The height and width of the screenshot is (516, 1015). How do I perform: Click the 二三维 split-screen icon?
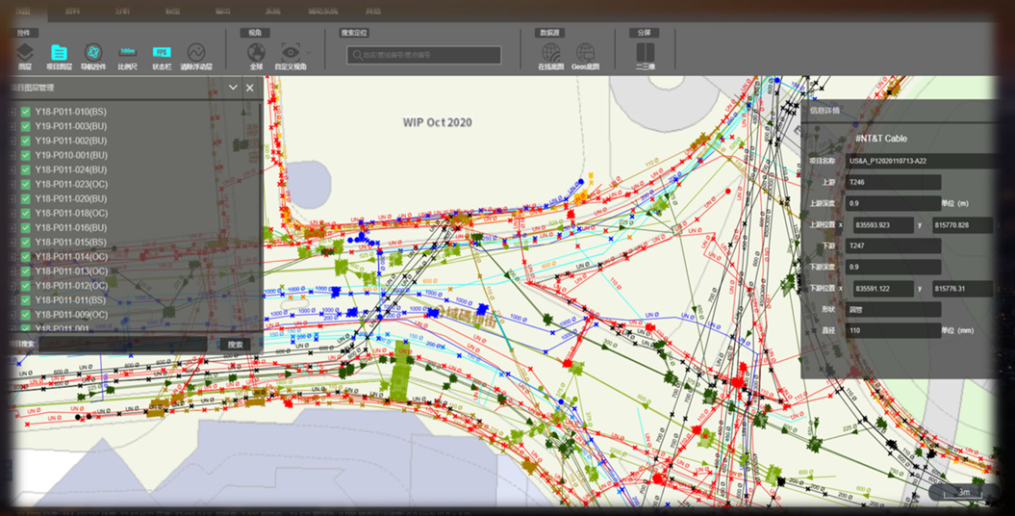pyautogui.click(x=646, y=53)
